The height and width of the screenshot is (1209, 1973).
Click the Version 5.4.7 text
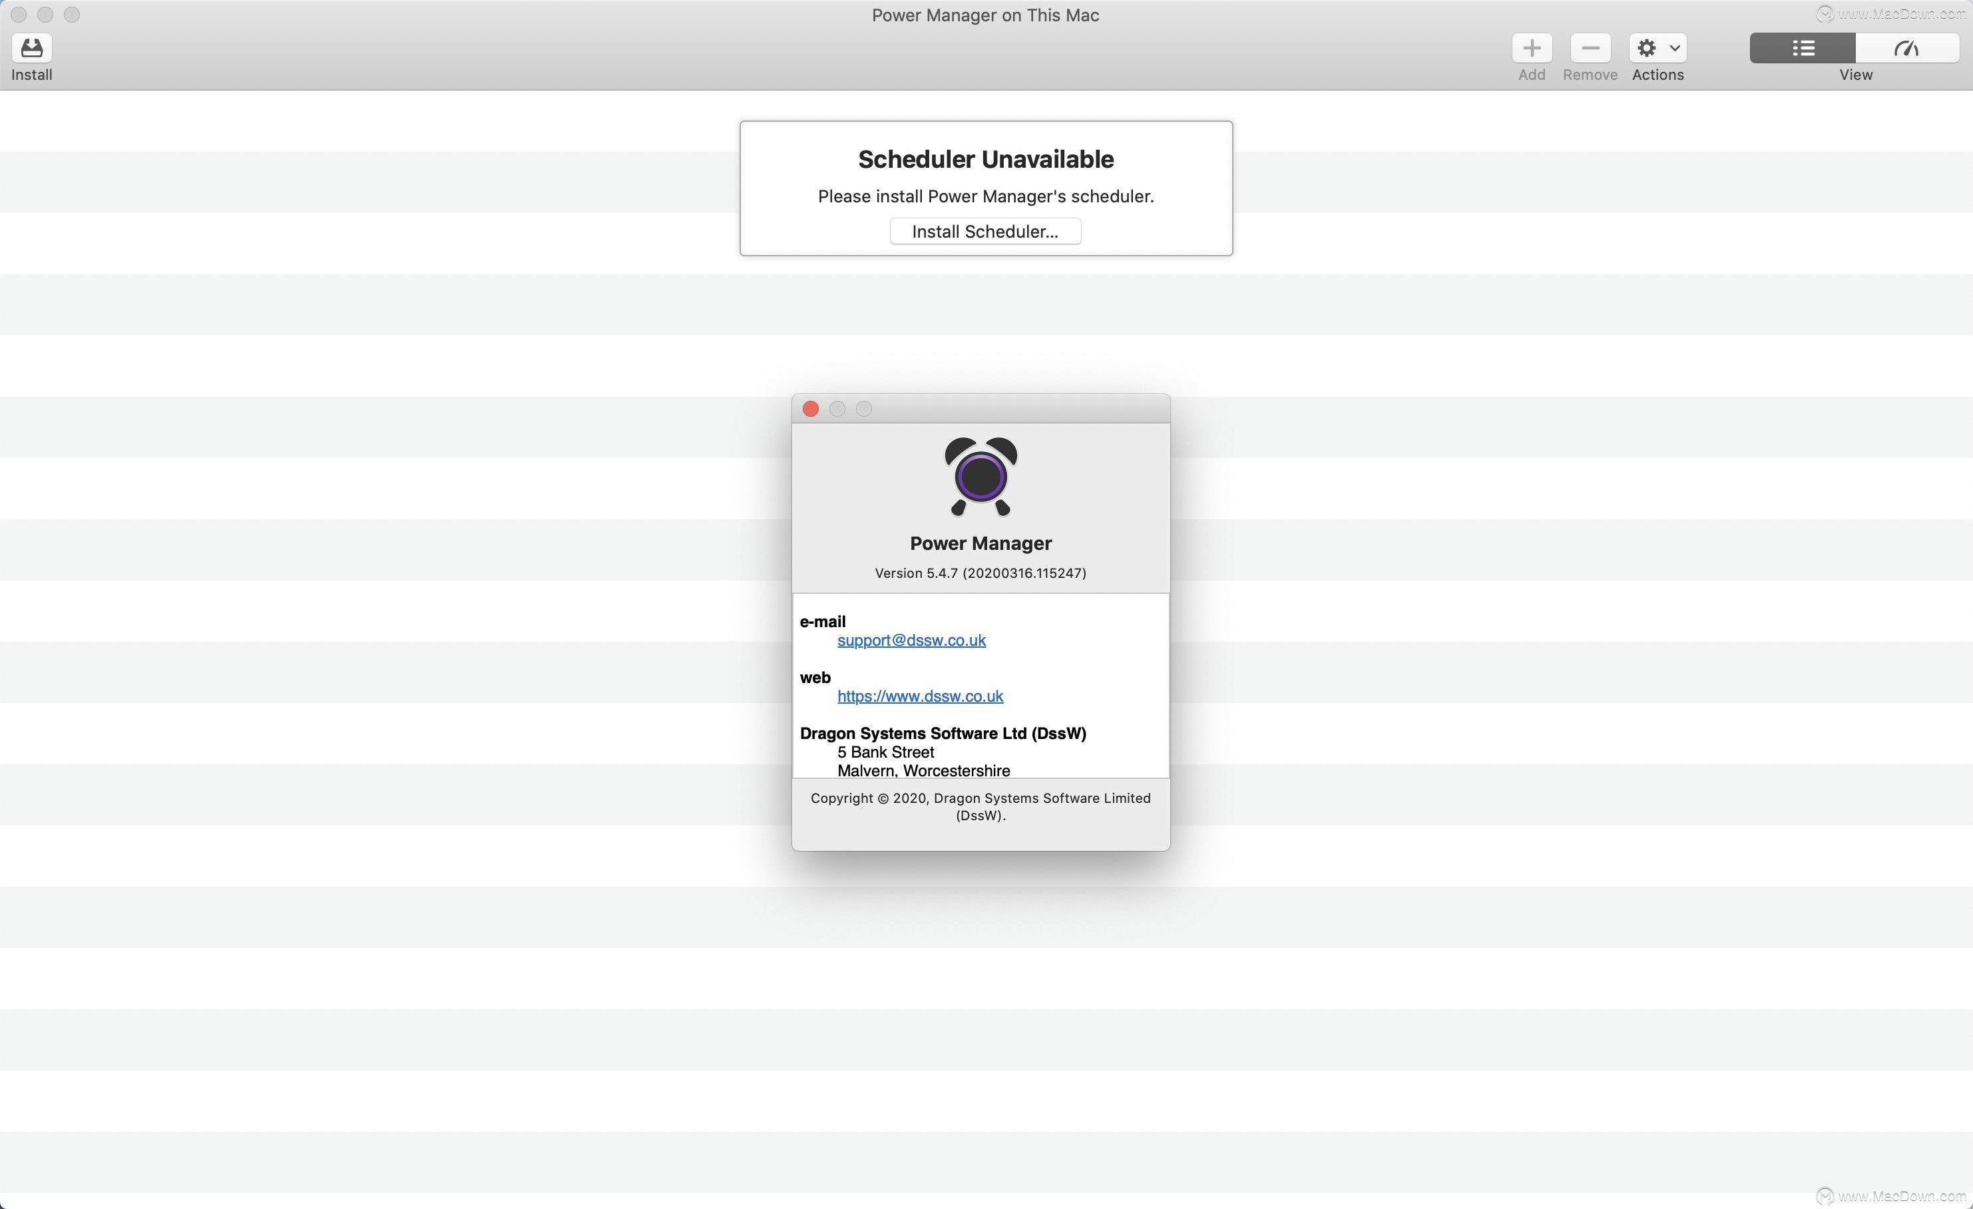980,573
